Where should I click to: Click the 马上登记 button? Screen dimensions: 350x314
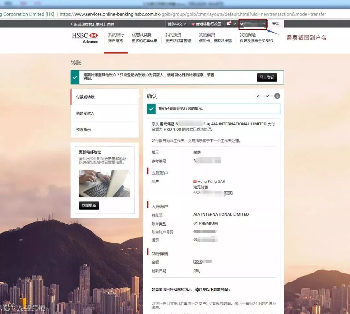[267, 77]
